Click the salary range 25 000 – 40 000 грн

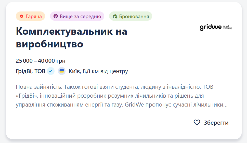tap(41, 61)
